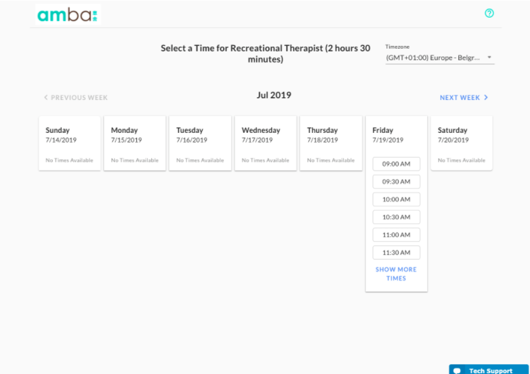Click the Thursday 7/18/2019 card
Screen dimensions: 530x374
331,143
